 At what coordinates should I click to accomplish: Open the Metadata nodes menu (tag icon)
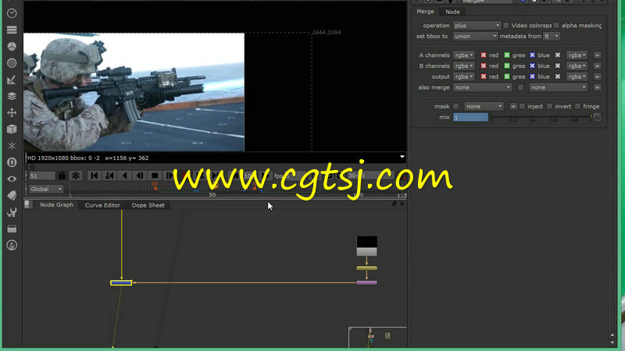point(12,196)
